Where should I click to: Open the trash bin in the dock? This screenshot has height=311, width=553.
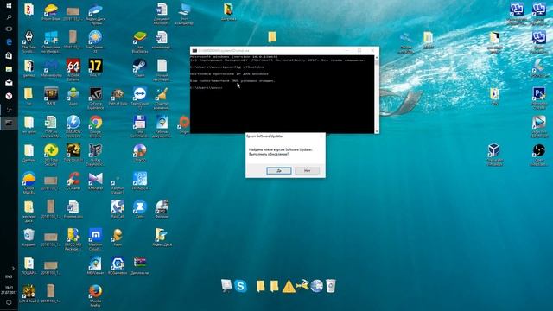click(330, 286)
